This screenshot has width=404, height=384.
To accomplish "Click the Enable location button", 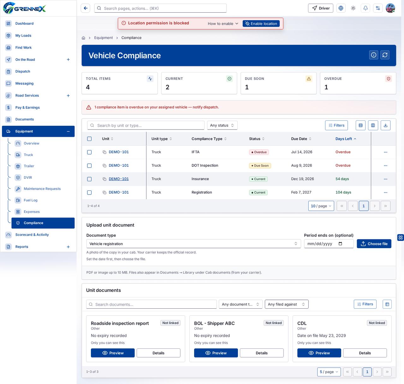I will point(261,24).
